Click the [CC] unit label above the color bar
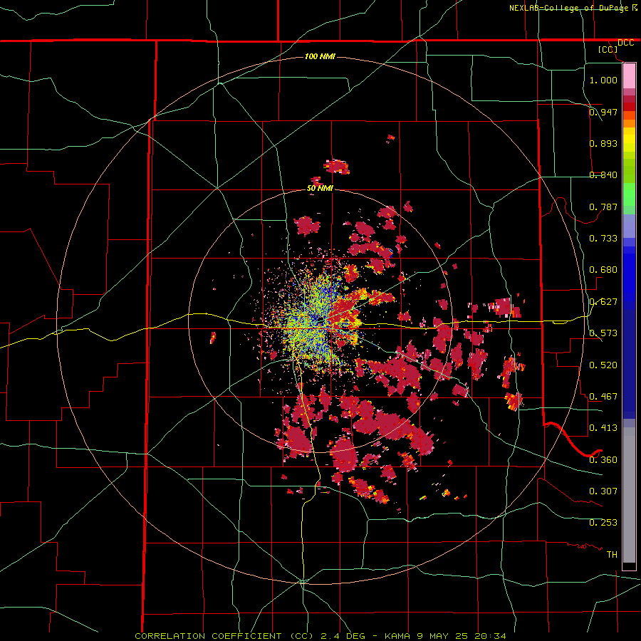 coord(608,49)
